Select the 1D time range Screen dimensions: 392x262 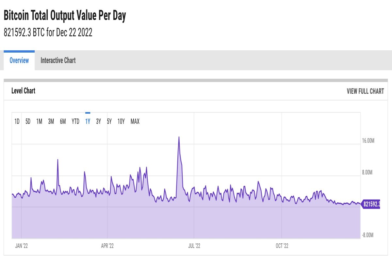pos(17,122)
